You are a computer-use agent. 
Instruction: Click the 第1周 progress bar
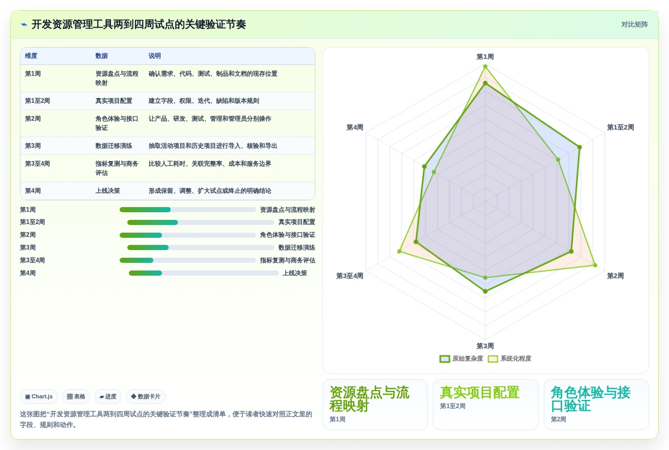coord(188,210)
